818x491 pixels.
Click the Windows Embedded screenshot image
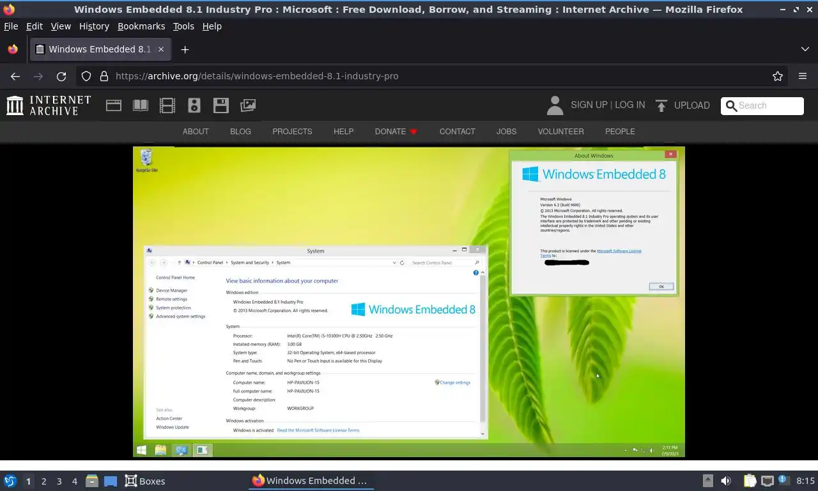click(x=409, y=302)
